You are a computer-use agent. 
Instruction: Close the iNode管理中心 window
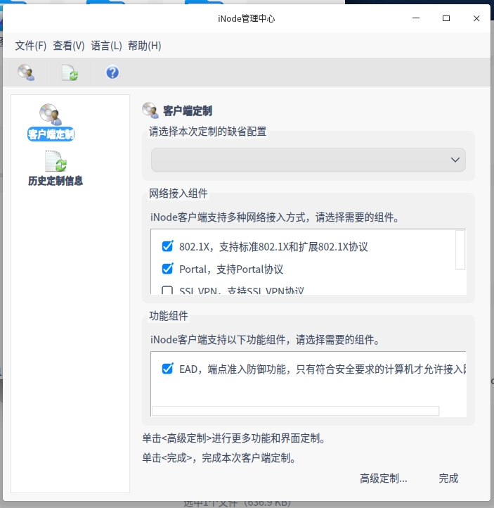tap(476, 18)
